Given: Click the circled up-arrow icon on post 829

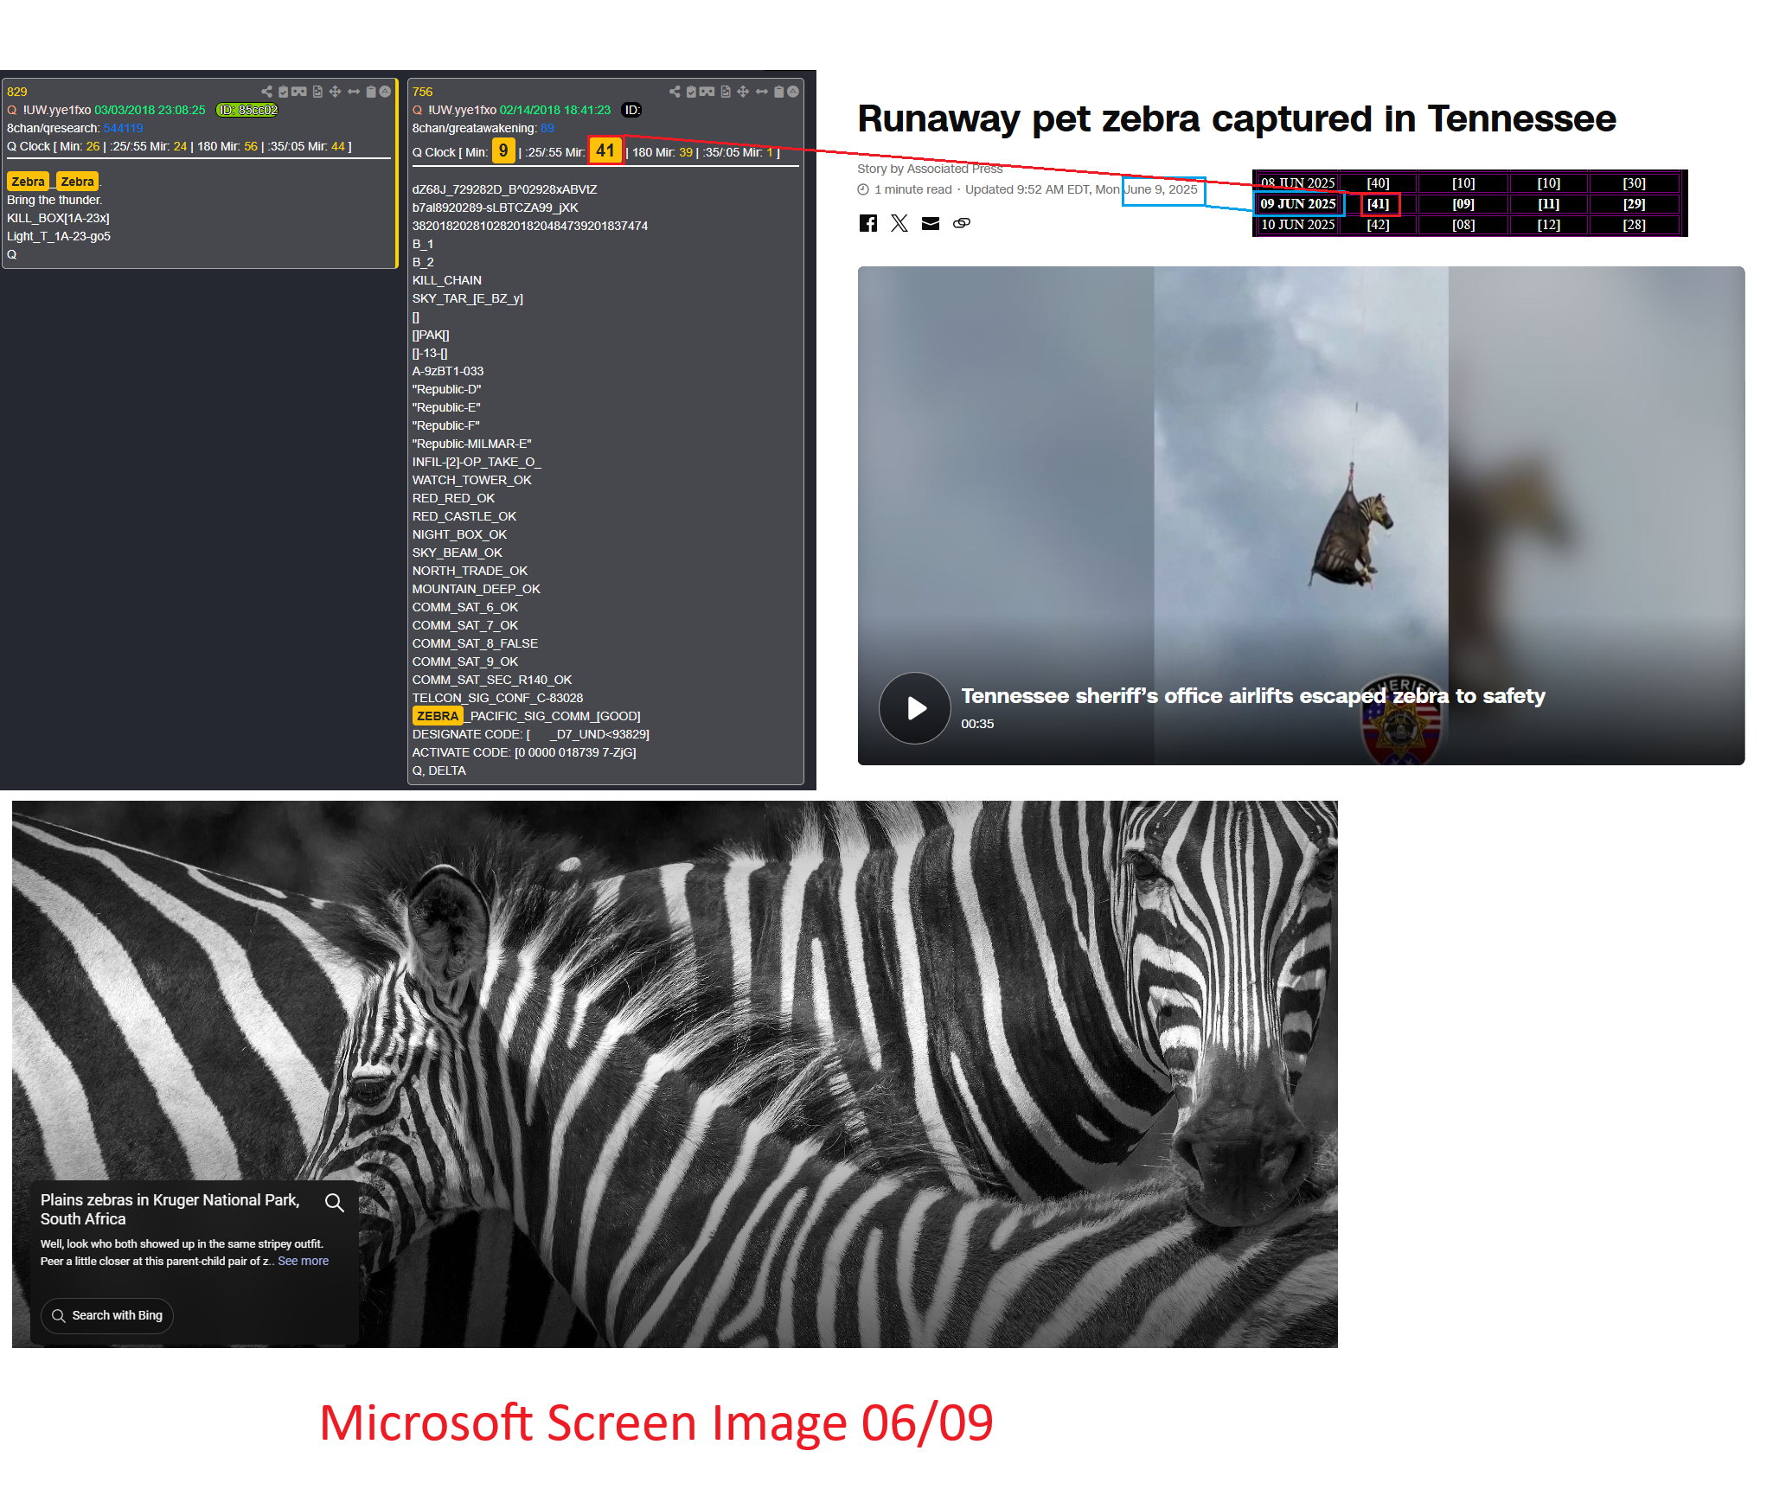Looking at the screenshot, I should 386,92.
